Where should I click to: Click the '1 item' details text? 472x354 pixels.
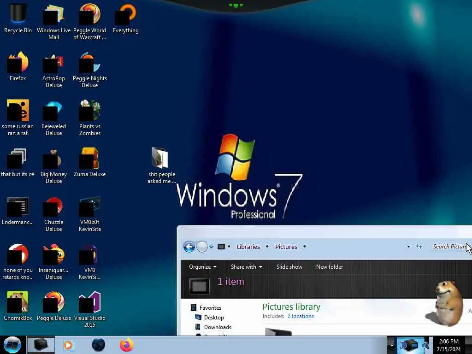[x=230, y=282]
